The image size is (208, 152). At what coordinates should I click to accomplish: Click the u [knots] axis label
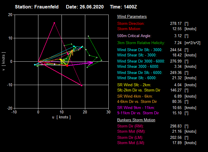tap(61, 117)
